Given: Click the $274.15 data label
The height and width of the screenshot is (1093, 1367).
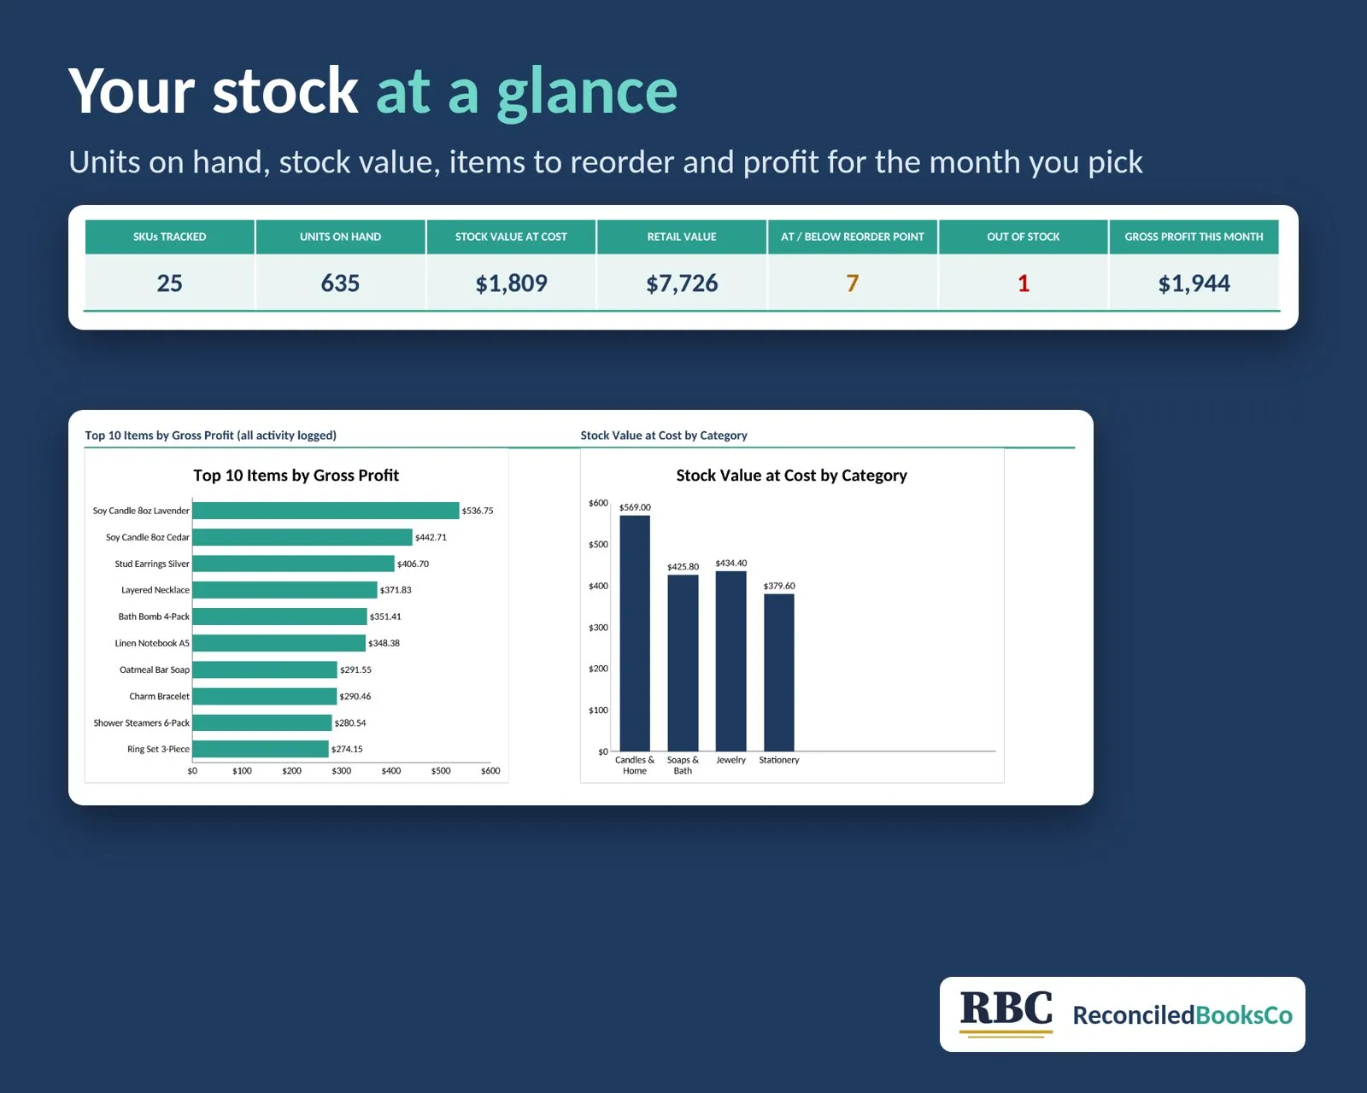Looking at the screenshot, I should pyautogui.click(x=347, y=749).
